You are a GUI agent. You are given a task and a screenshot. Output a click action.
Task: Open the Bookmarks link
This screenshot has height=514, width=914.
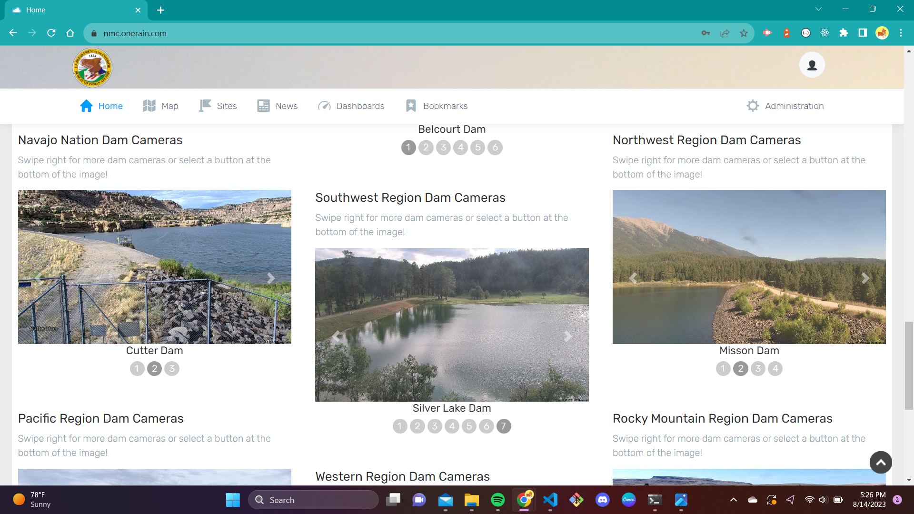(x=437, y=106)
